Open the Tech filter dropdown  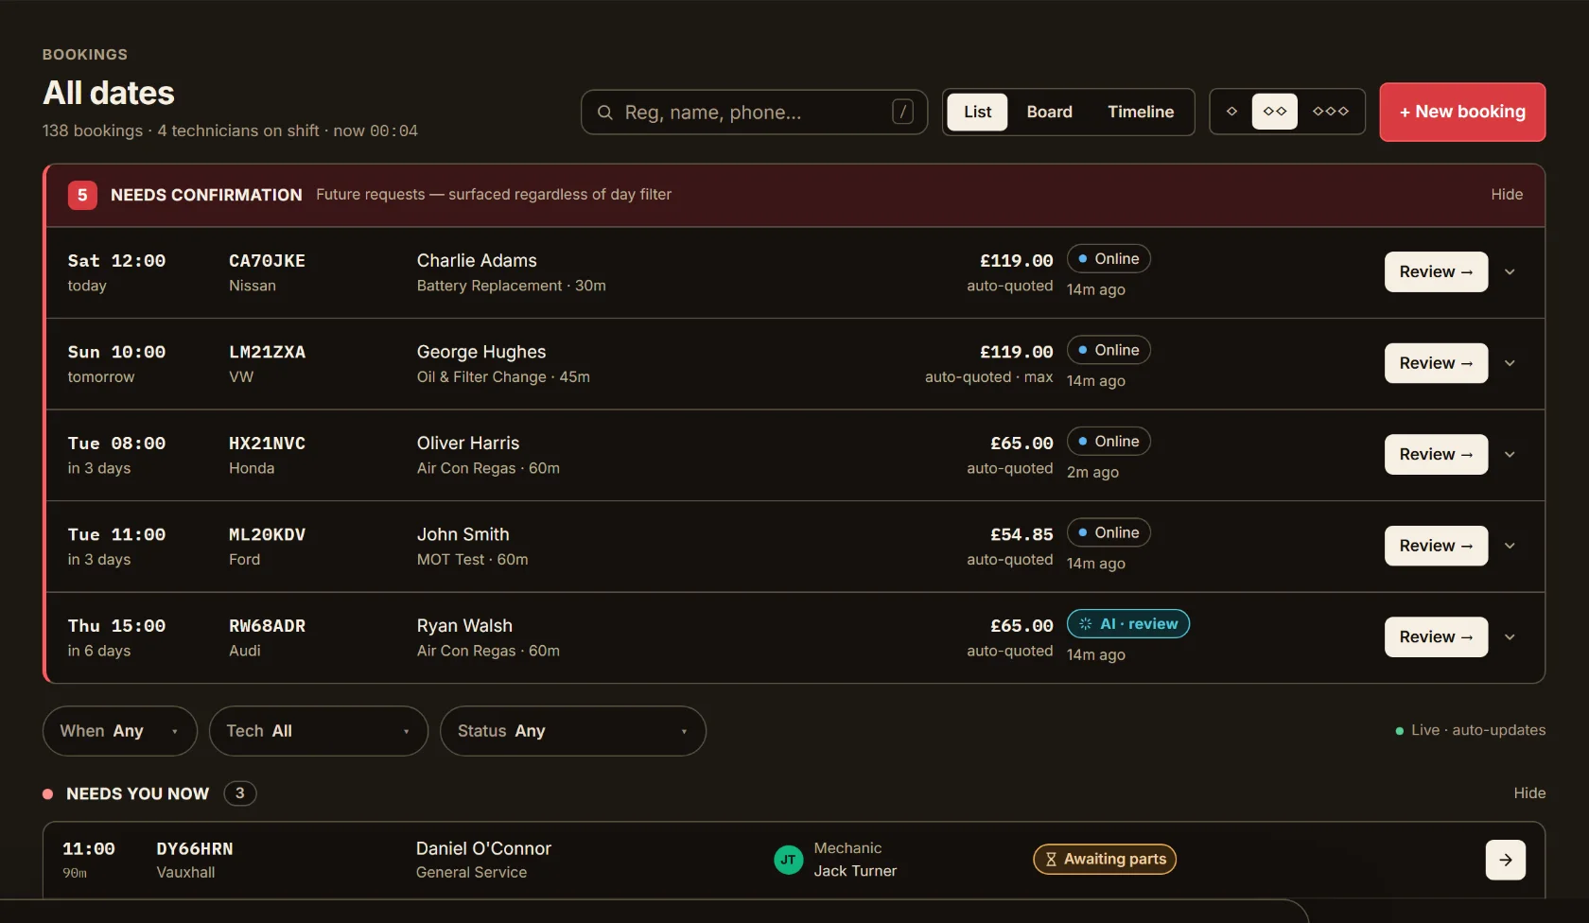319,731
